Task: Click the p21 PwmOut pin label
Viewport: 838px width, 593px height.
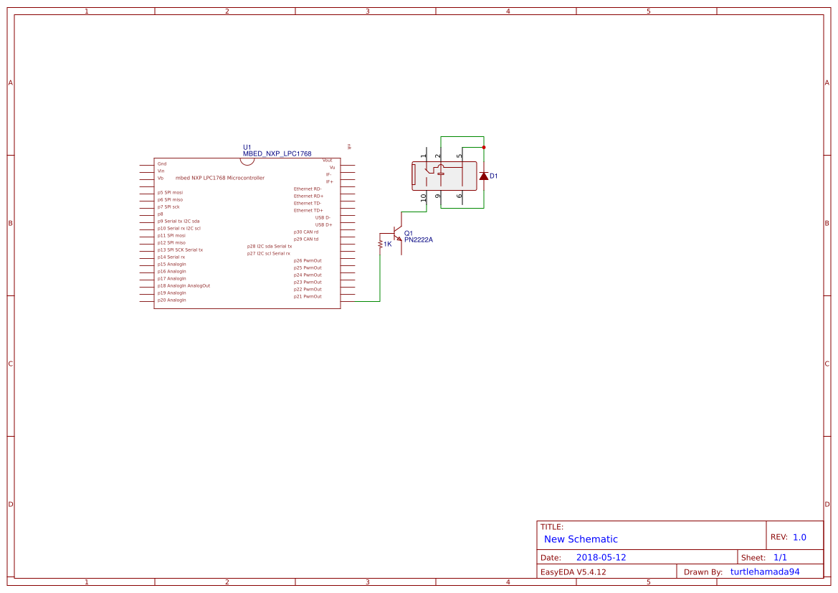Action: click(x=310, y=296)
